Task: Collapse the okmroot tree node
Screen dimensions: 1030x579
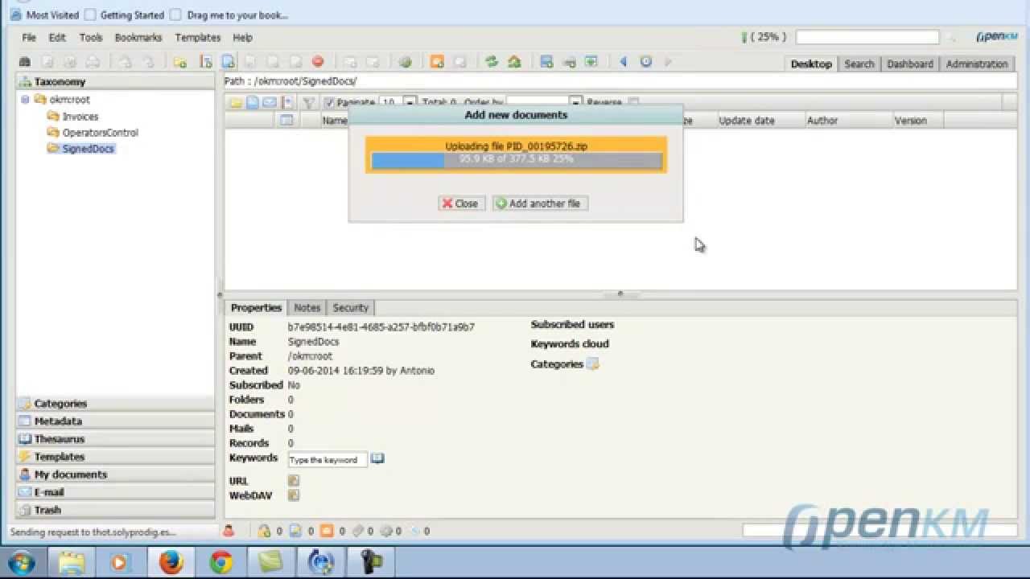Action: (25, 100)
